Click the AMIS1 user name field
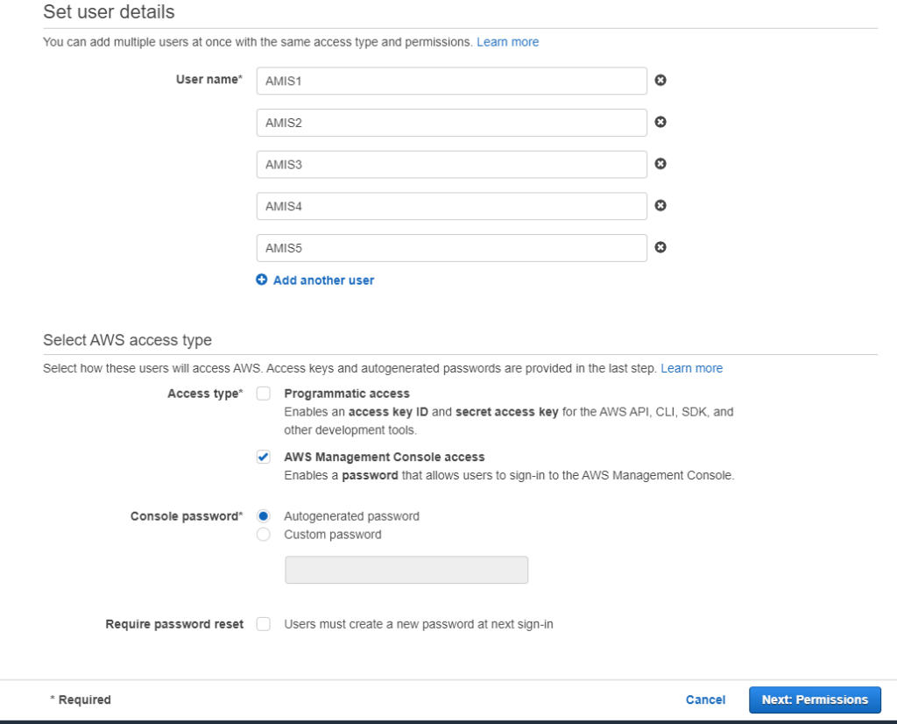Screen dimensions: 897x724 click(451, 81)
